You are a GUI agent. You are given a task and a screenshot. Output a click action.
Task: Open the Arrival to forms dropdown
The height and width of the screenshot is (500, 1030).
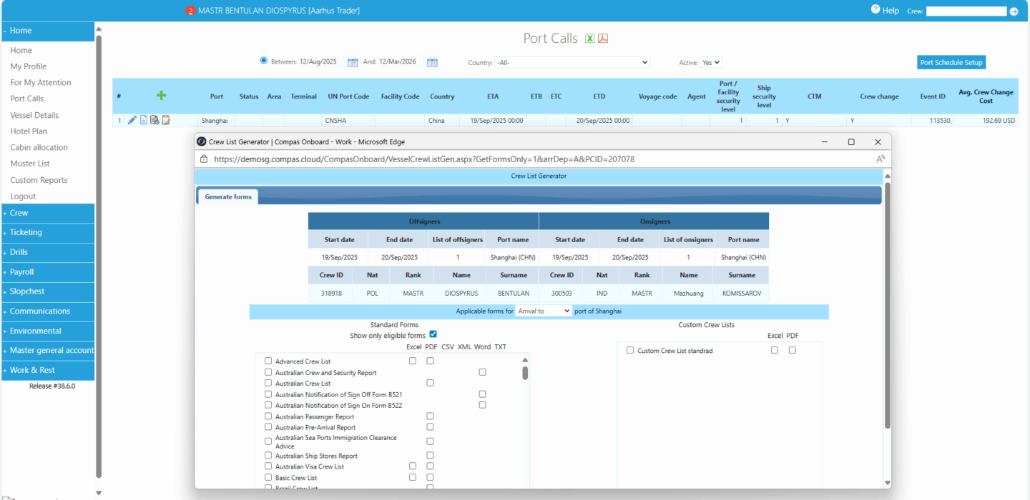[544, 311]
